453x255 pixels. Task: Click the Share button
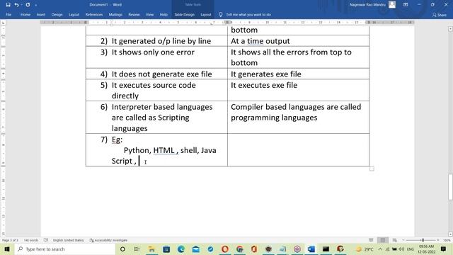pos(439,15)
